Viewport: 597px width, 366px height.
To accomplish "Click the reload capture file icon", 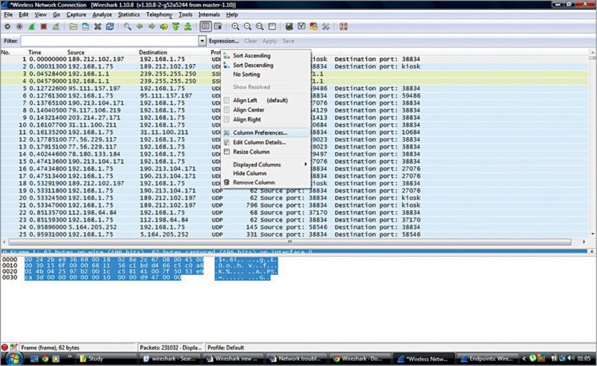I will coord(110,26).
